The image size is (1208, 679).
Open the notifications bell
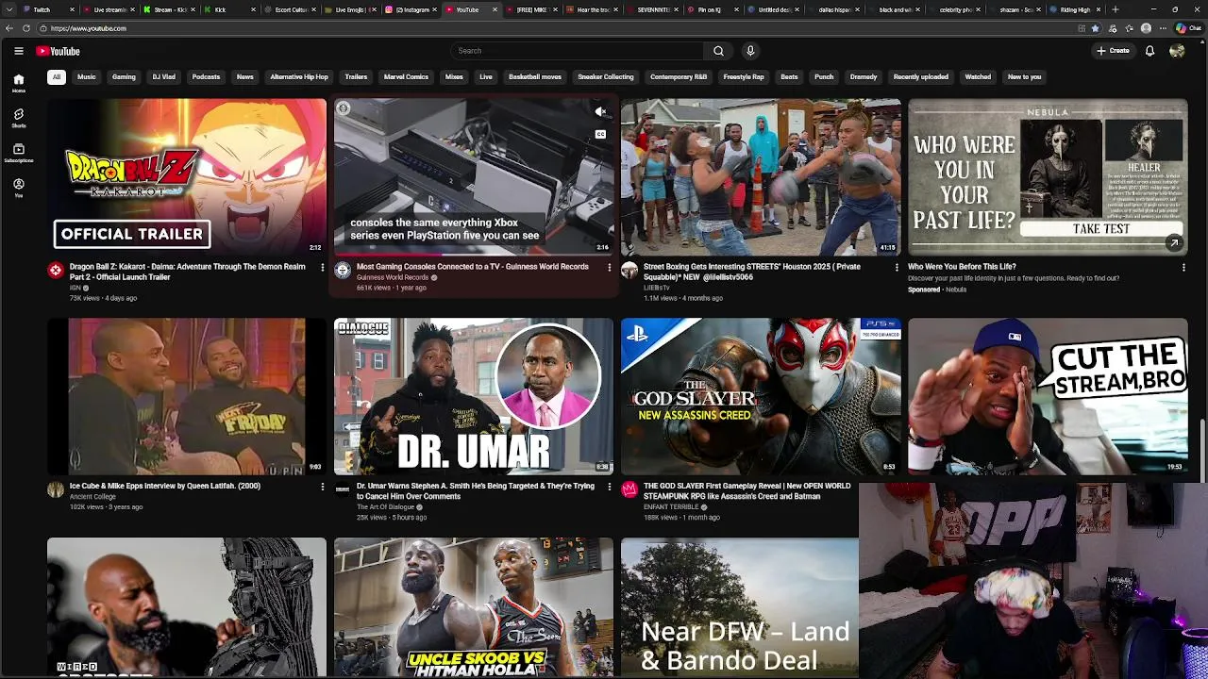(1149, 51)
